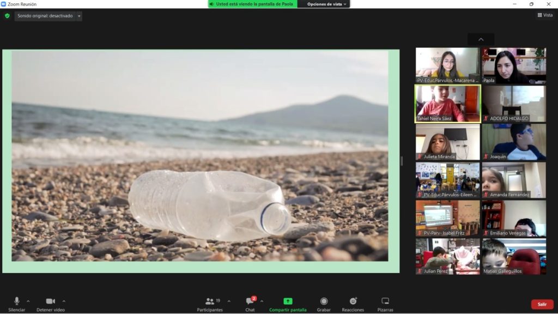Expand the arrow next to Participantes
Image resolution: width=558 pixels, height=314 pixels.
[228, 301]
